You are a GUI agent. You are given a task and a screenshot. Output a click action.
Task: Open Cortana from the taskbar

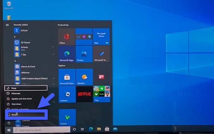tap(75, 129)
